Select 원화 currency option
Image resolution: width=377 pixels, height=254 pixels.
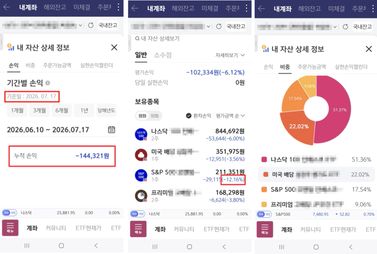pyautogui.click(x=142, y=116)
